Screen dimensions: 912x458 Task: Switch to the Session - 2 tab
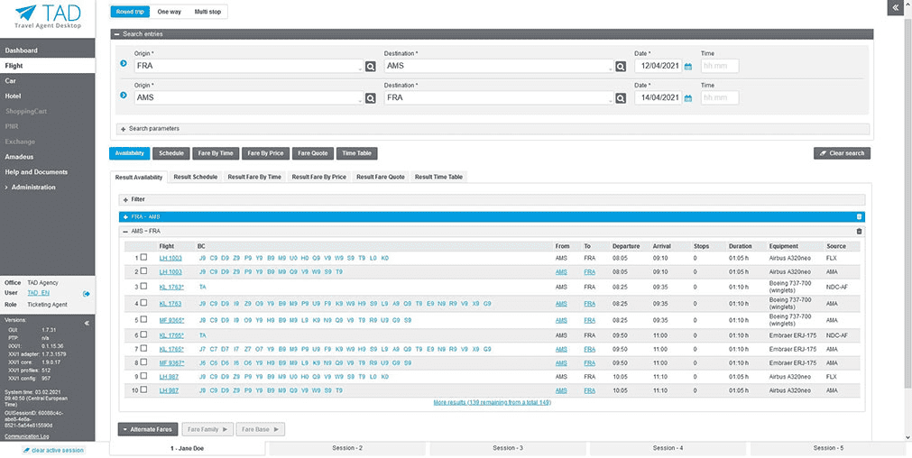pyautogui.click(x=347, y=448)
